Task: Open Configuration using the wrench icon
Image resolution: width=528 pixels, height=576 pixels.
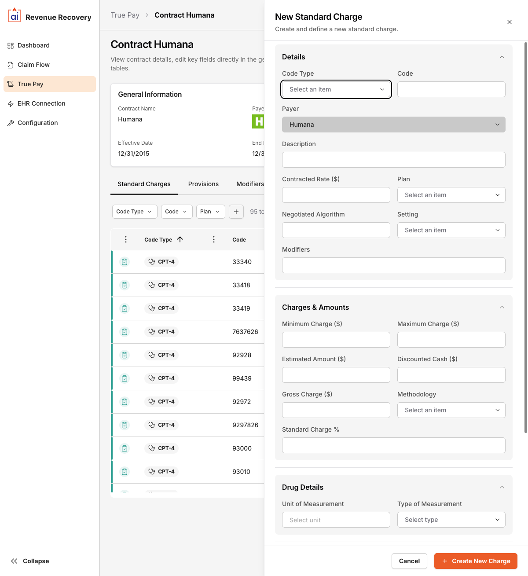Action: (x=10, y=123)
